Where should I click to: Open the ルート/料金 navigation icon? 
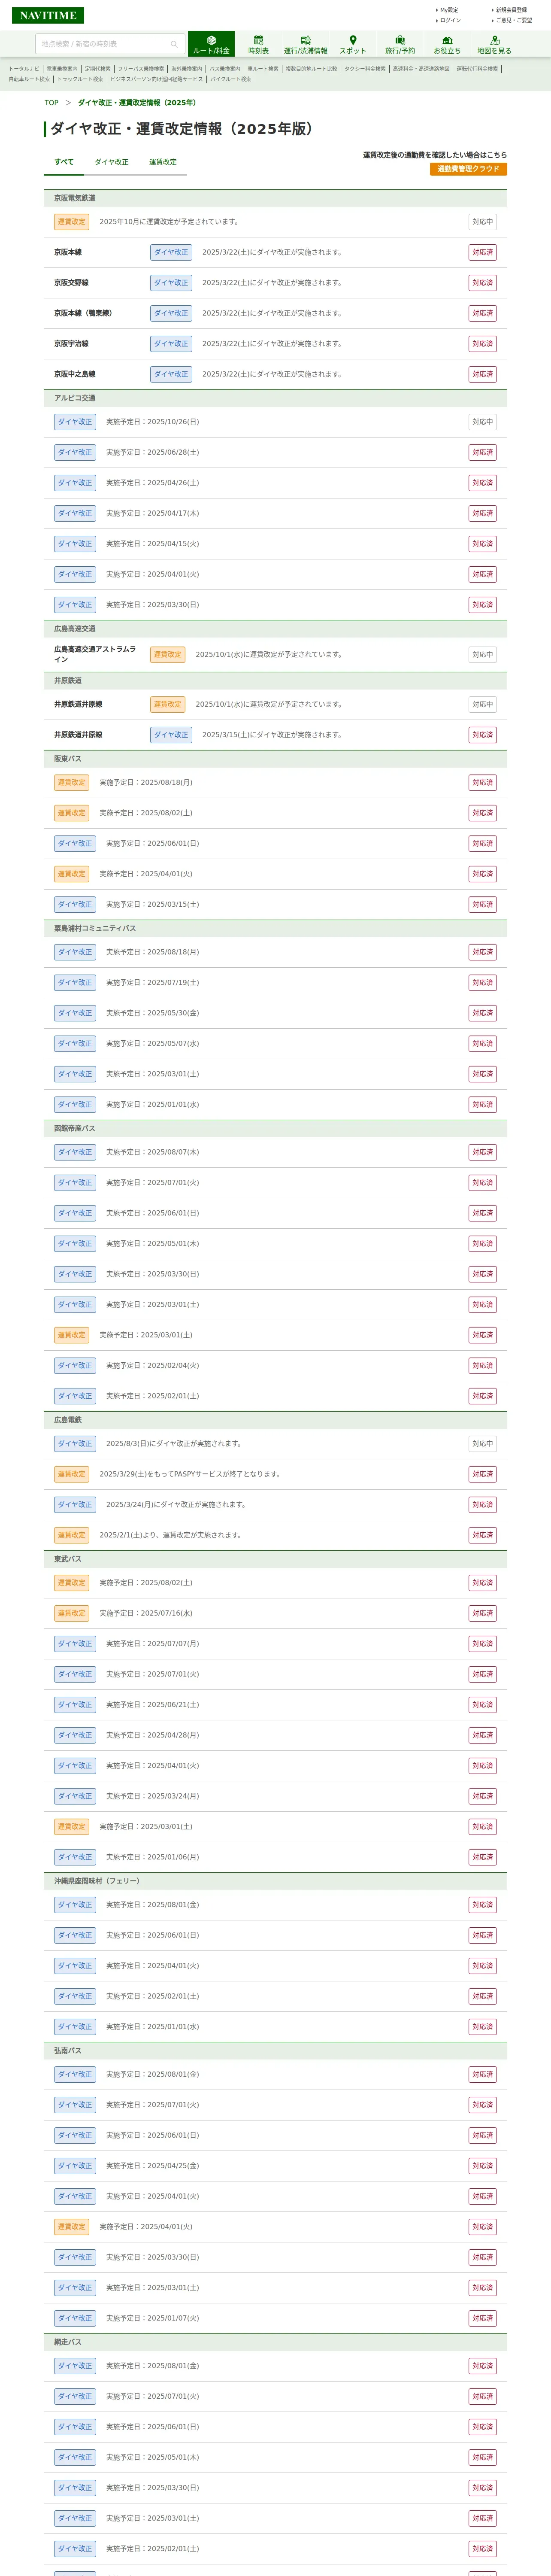tap(211, 44)
